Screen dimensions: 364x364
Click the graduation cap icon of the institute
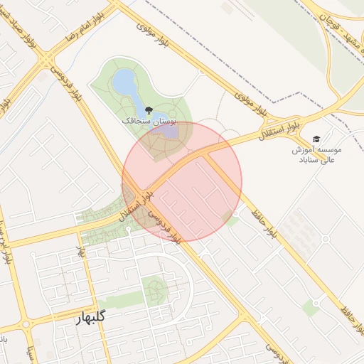[316, 139]
